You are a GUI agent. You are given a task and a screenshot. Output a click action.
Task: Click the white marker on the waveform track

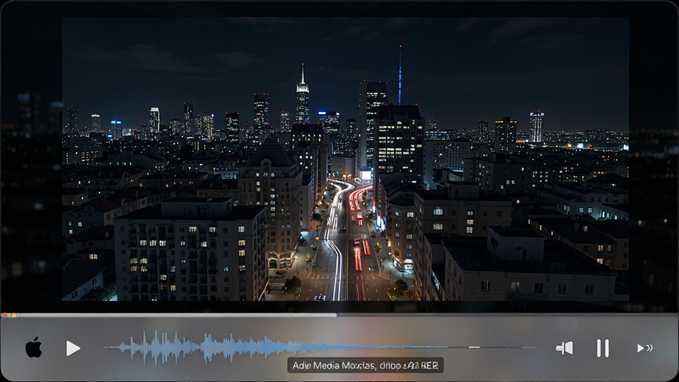474,348
